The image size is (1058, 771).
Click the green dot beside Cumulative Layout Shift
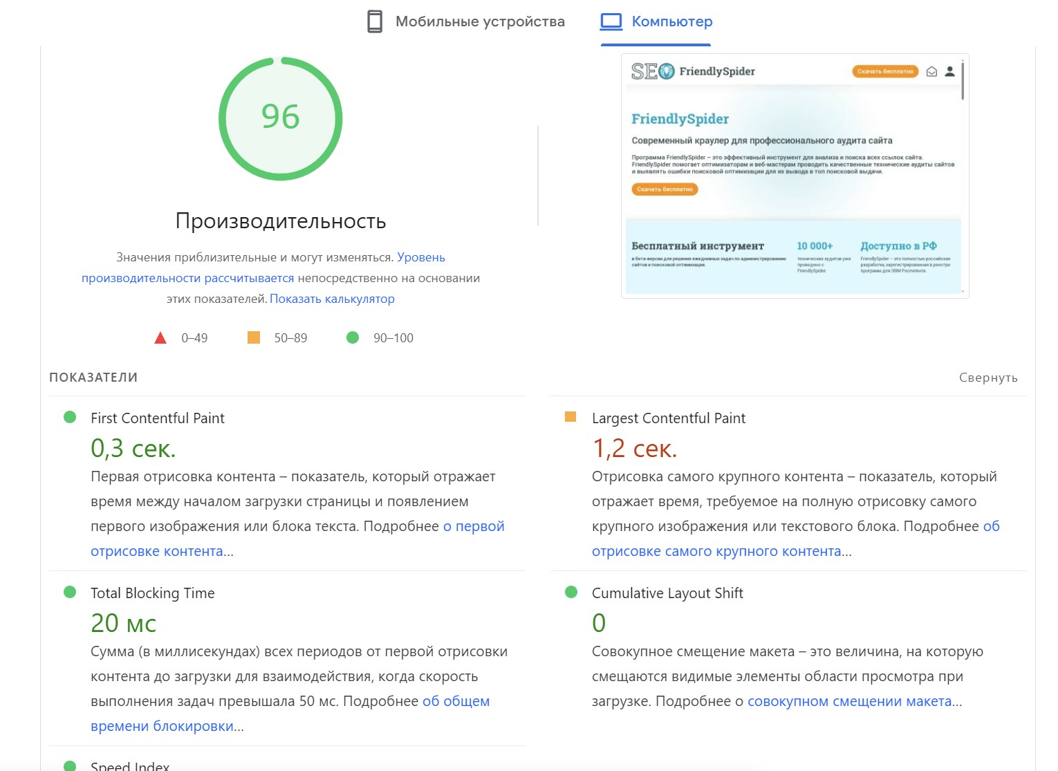coord(571,592)
